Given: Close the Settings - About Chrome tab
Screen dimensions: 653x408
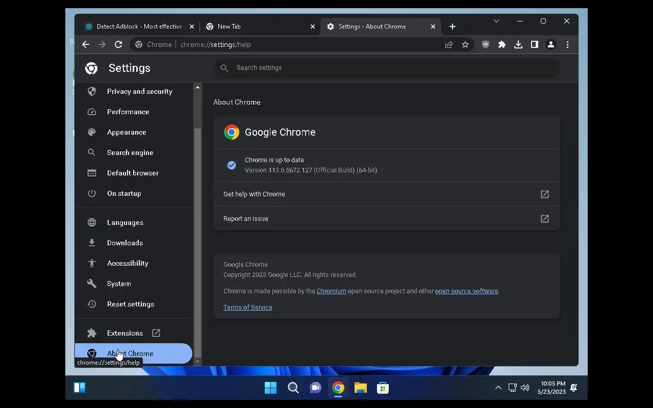Looking at the screenshot, I should 433,27.
